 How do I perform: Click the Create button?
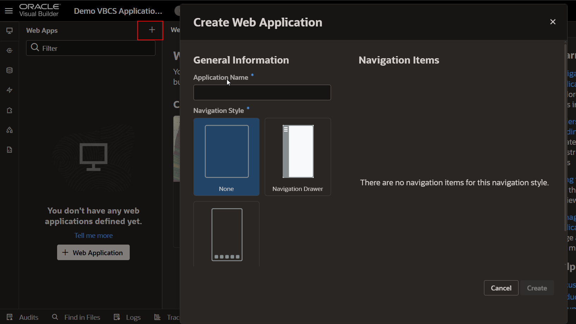tap(537, 288)
